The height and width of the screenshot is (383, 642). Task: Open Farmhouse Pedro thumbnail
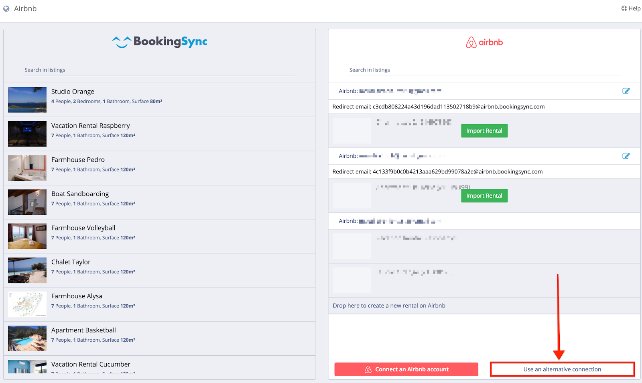tap(27, 168)
